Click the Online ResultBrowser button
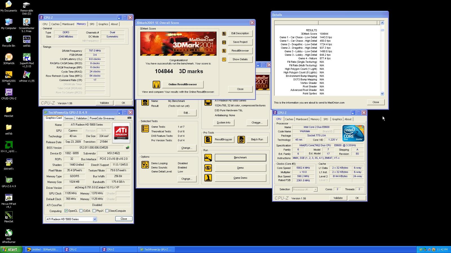Image resolution: width=451 pixels, height=253 pixels. 183,84
